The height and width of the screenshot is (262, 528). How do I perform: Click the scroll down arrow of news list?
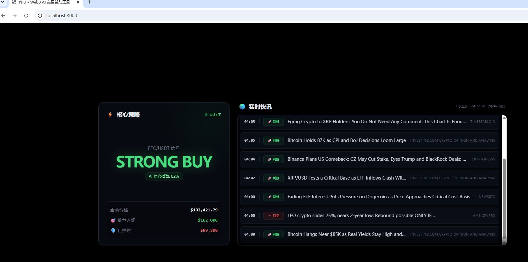coord(504,243)
